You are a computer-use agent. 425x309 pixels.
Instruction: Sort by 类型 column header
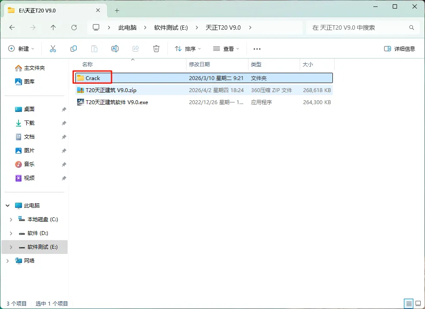tap(256, 65)
